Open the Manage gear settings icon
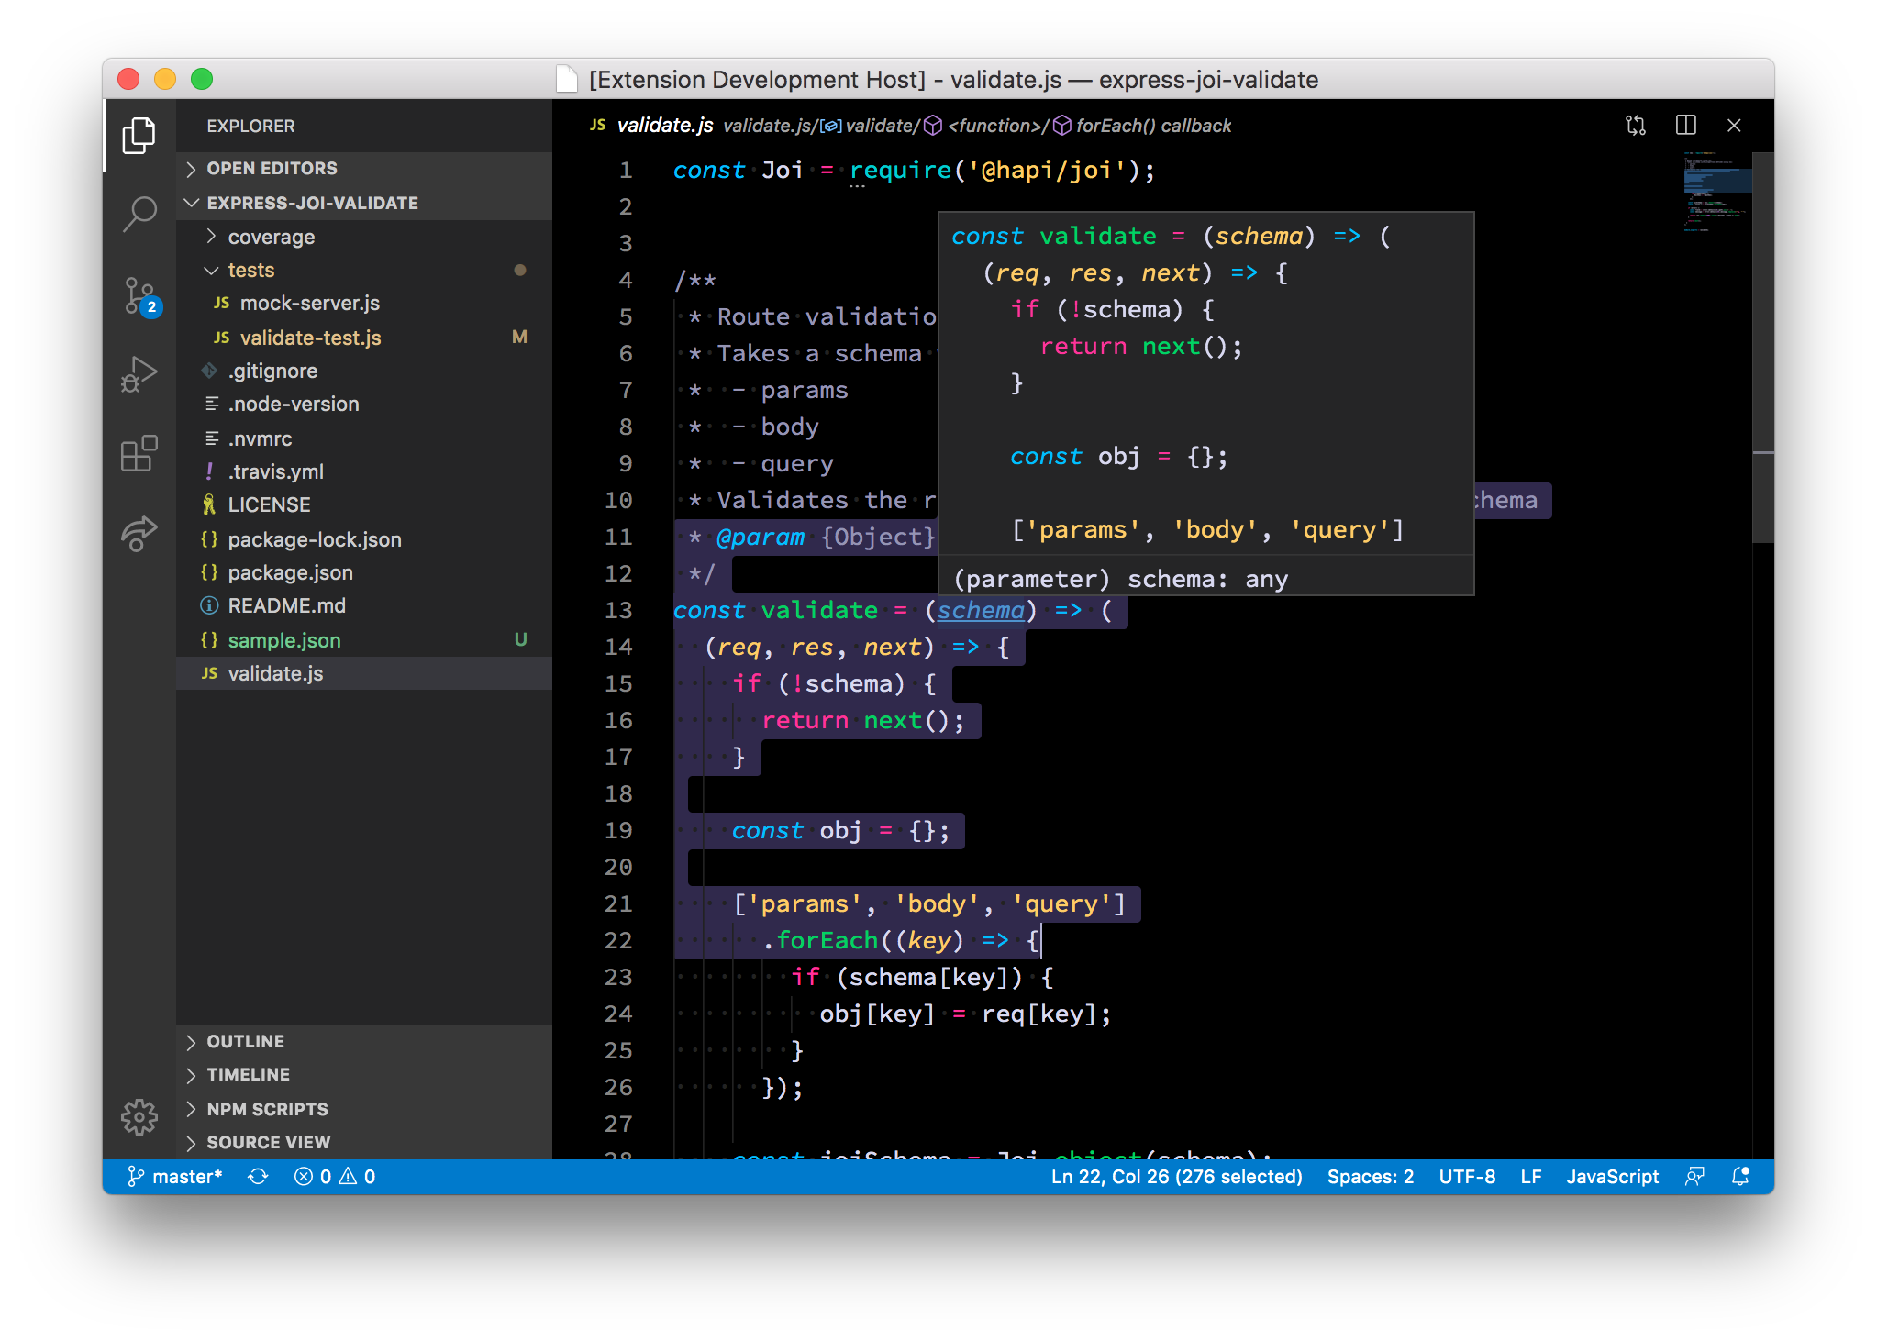1877x1341 pixels. pos(139,1116)
